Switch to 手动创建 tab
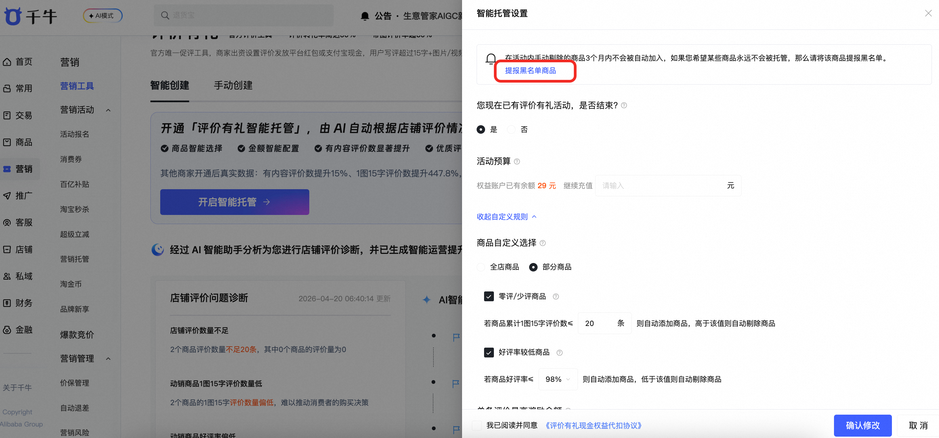The height and width of the screenshot is (438, 939). [233, 85]
